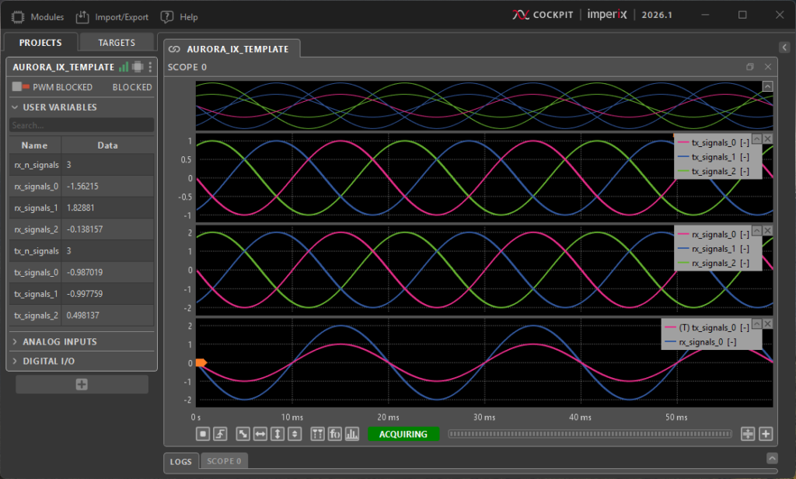Open the AURORA_IX_TEMPLATE project three-dot menu
796x479 pixels.
pos(150,68)
